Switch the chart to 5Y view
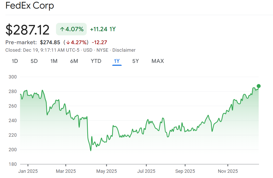Viewport: 273px width, 178px height. [x=135, y=61]
